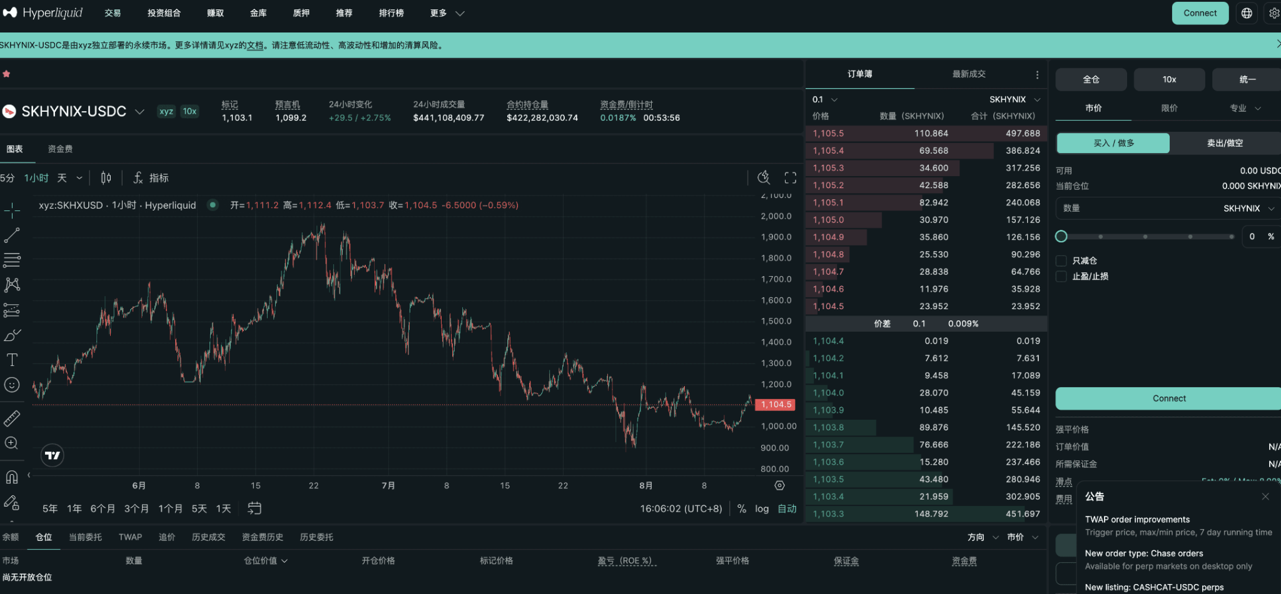Open the go-to-date calendar icon
1281x594 pixels.
(x=255, y=508)
